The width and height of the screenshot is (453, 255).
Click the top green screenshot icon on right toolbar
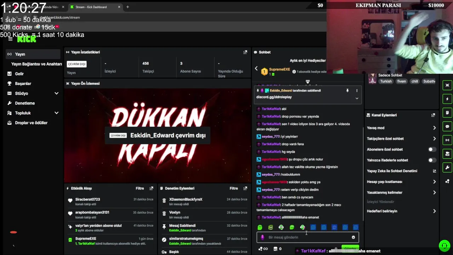coord(447,85)
